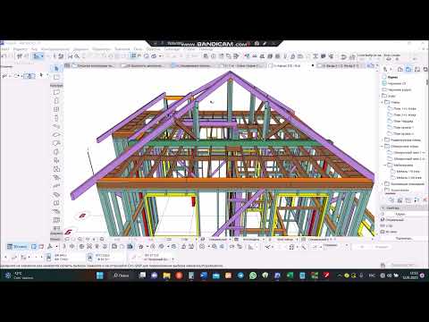
Task: Collapse the stories folder in Navigator
Action: pyautogui.click(x=383, y=102)
